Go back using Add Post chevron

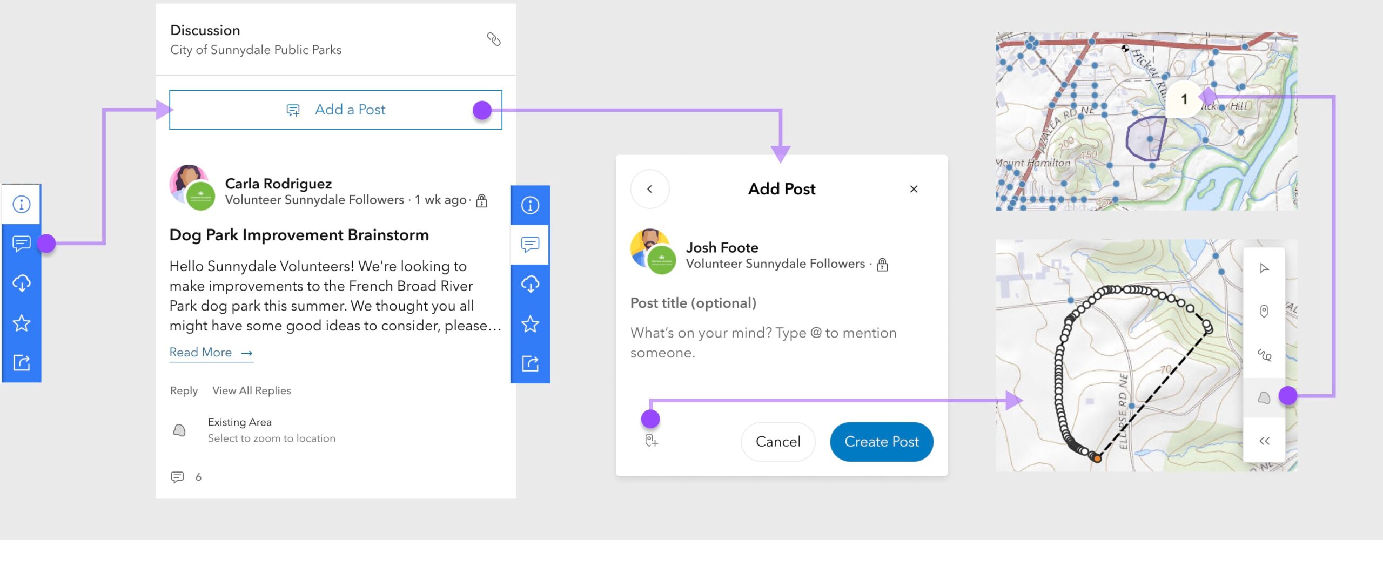coord(649,189)
